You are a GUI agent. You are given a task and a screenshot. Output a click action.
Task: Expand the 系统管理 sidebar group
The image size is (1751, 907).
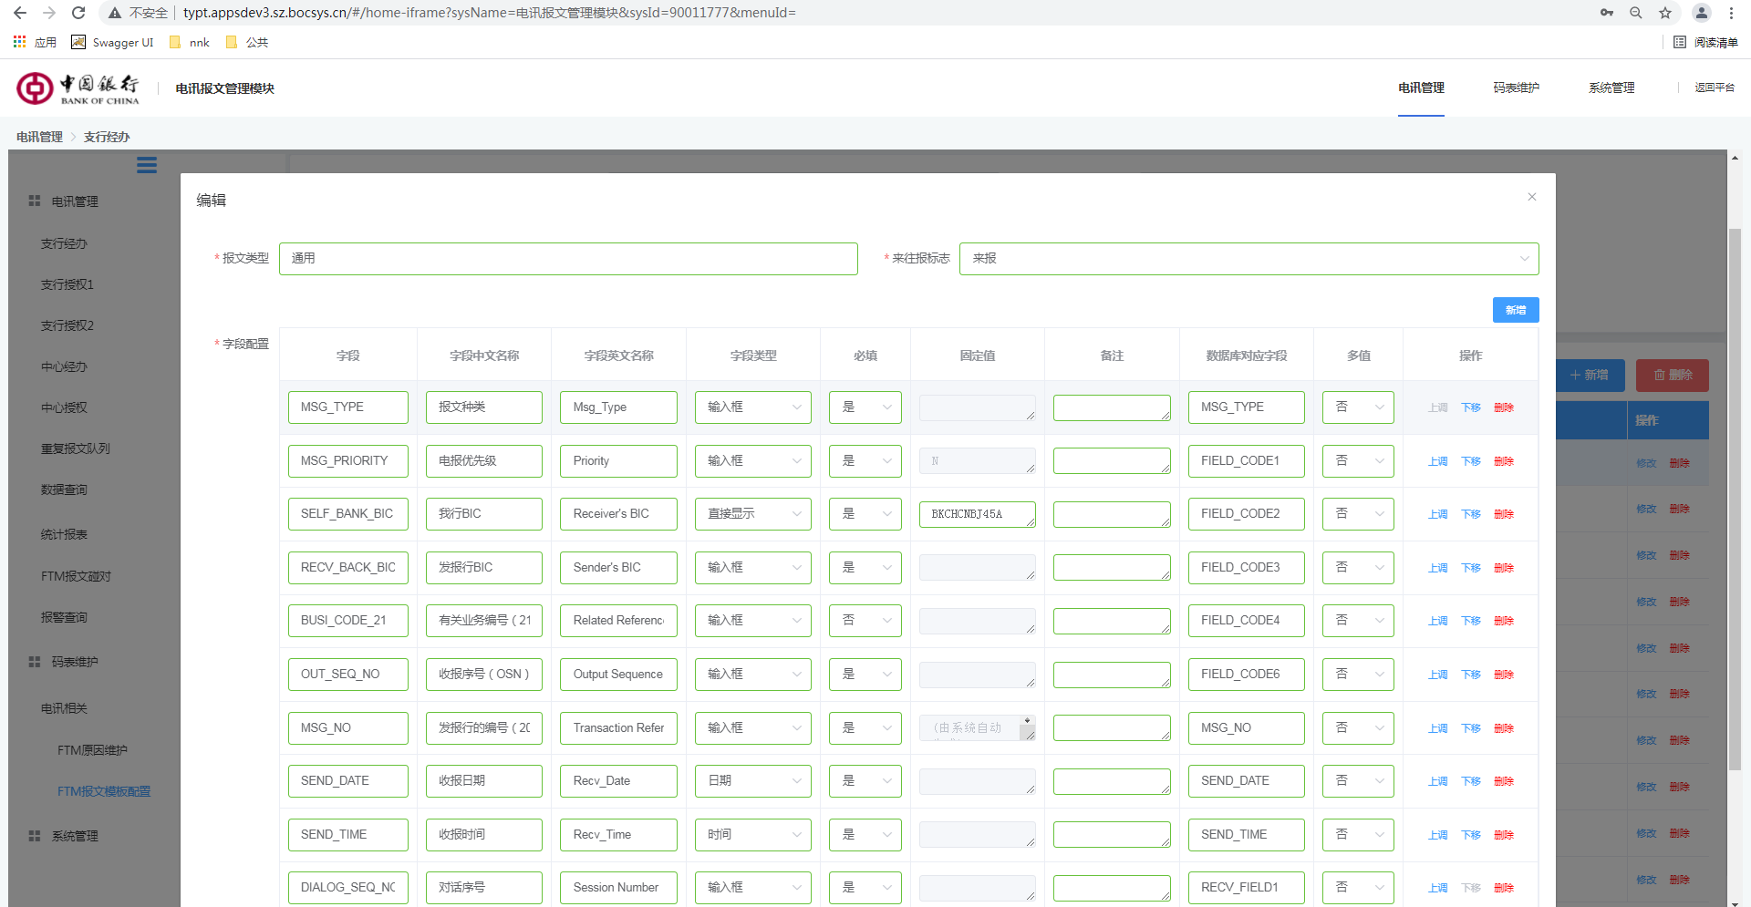click(x=75, y=836)
